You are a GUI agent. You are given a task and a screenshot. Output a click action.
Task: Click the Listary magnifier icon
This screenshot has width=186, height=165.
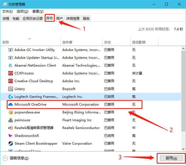coord(11,89)
